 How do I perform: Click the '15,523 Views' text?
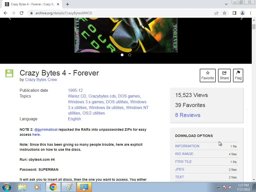point(191,95)
